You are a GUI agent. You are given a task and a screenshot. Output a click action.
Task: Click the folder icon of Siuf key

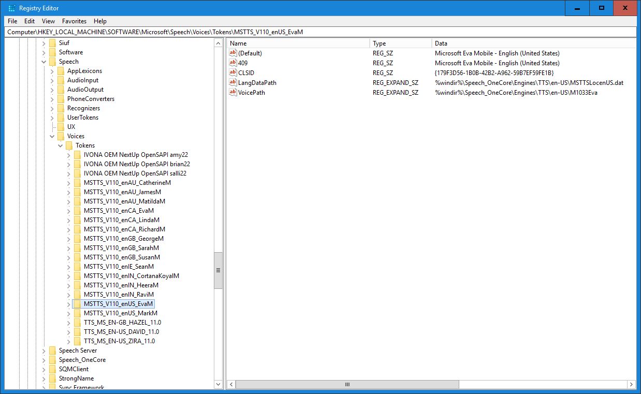53,43
